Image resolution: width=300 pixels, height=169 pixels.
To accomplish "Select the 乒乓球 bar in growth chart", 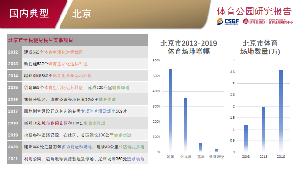I will coord(186,124).
